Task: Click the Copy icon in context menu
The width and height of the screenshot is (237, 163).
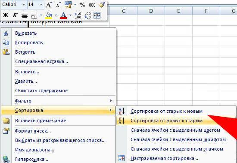Action: tap(6, 42)
